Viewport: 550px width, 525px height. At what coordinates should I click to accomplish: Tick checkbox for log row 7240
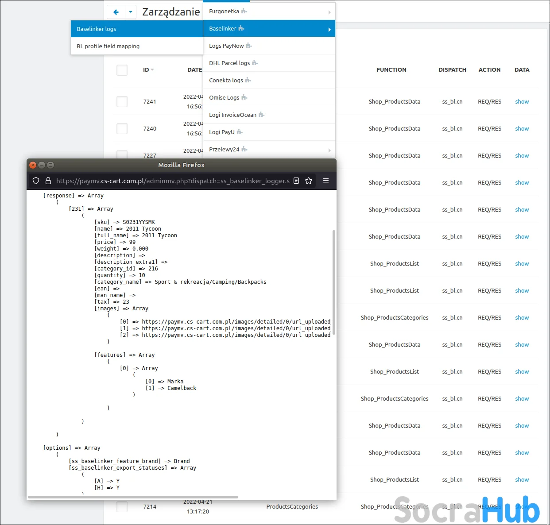(122, 128)
